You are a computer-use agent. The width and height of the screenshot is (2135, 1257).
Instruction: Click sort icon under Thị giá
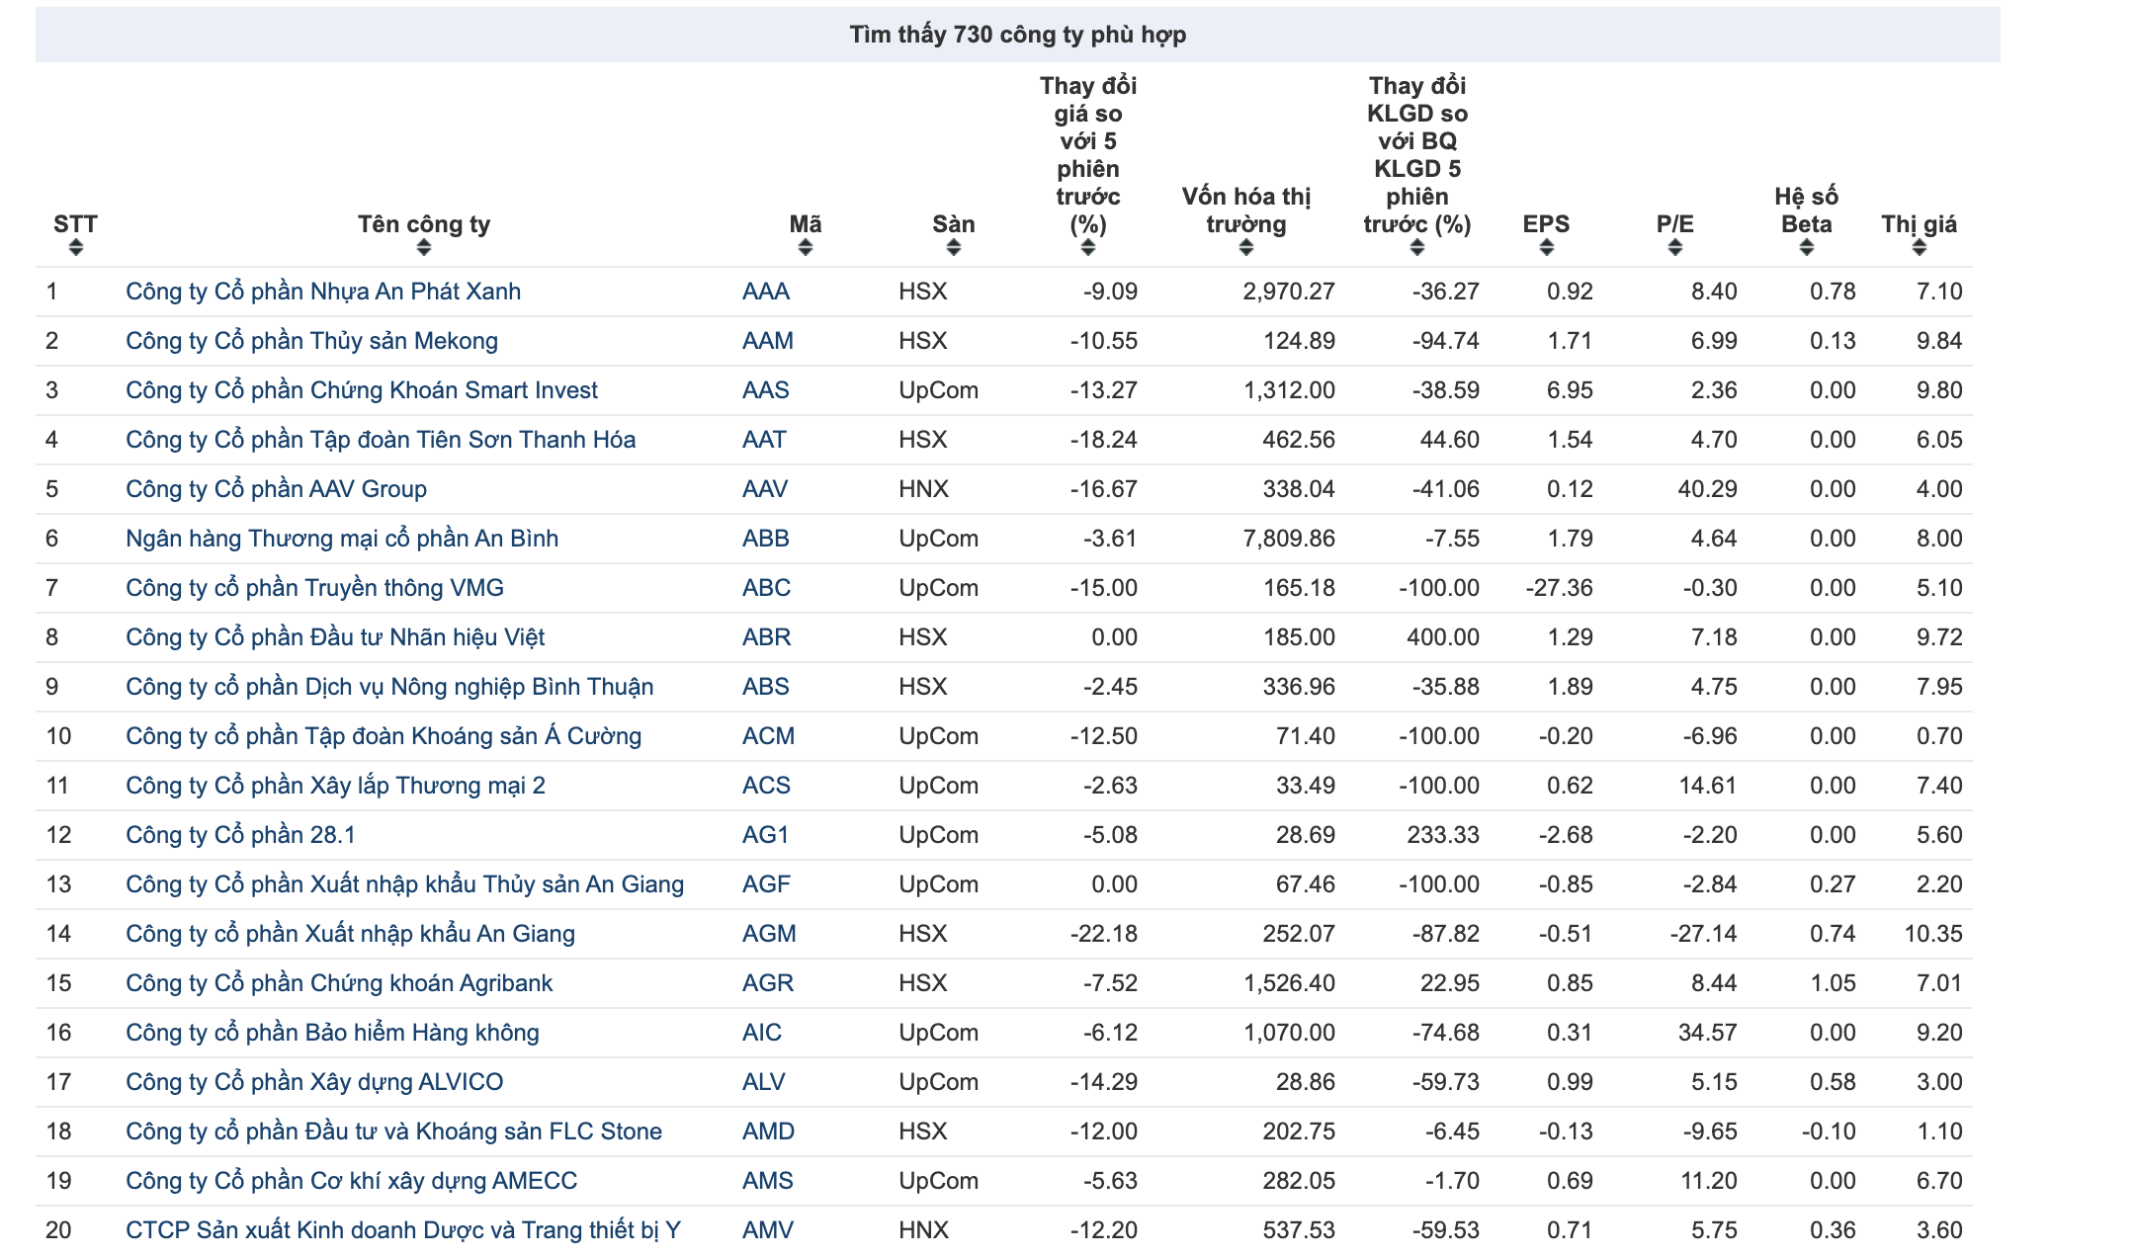1919,248
